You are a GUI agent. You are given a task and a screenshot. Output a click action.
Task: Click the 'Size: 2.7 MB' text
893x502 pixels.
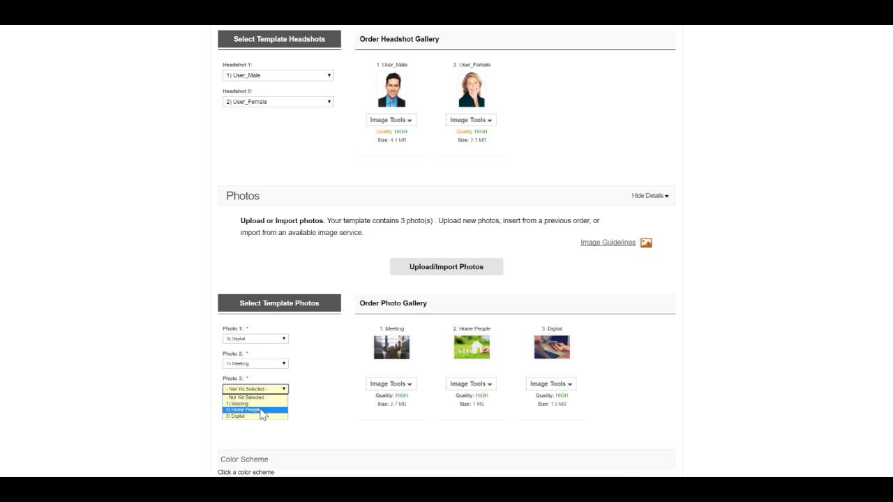pyautogui.click(x=391, y=404)
